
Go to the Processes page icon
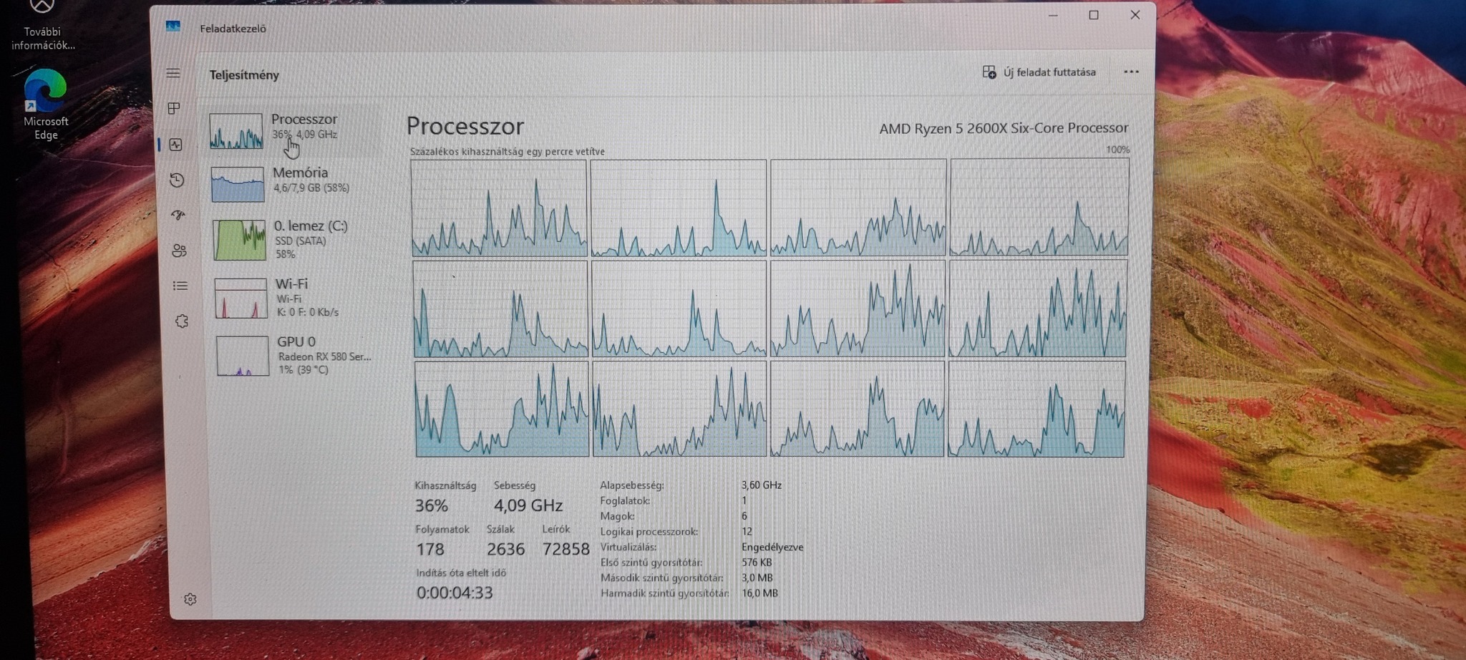(x=174, y=108)
